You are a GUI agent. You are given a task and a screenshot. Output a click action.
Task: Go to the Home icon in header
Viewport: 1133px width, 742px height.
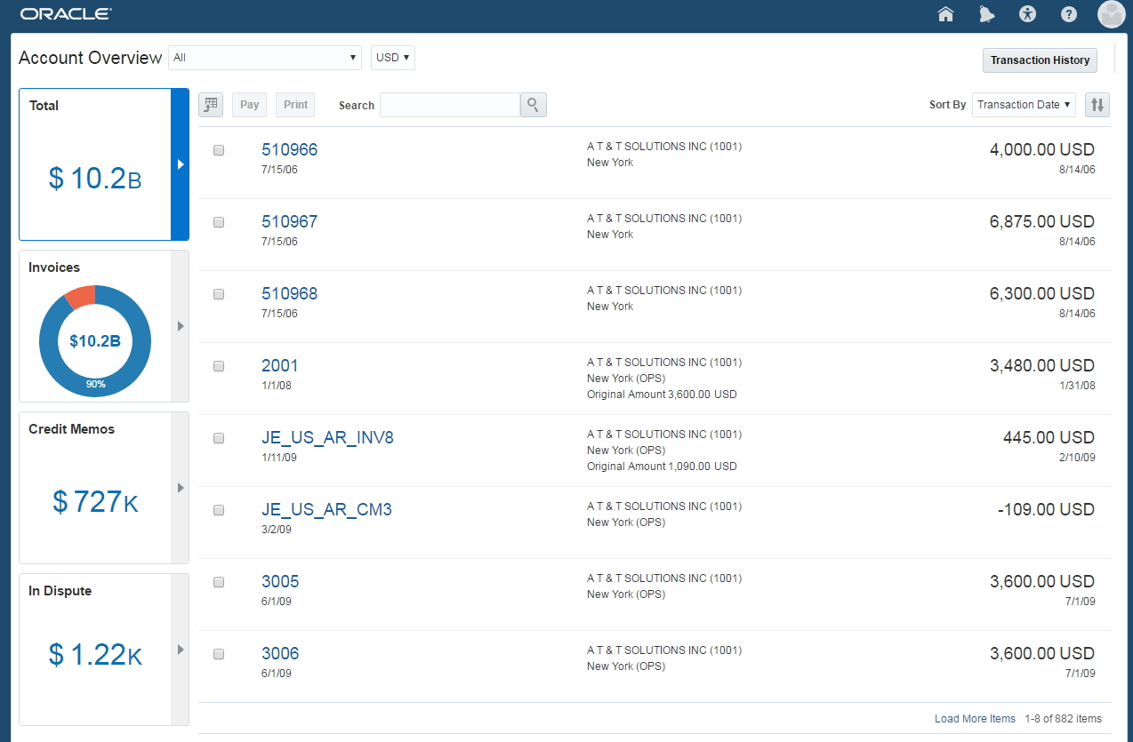pos(945,13)
